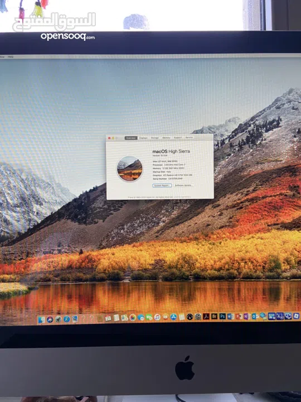This screenshot has width=301, height=402.
Task: Open Messages blue bubble icon
Action: click(141, 317)
